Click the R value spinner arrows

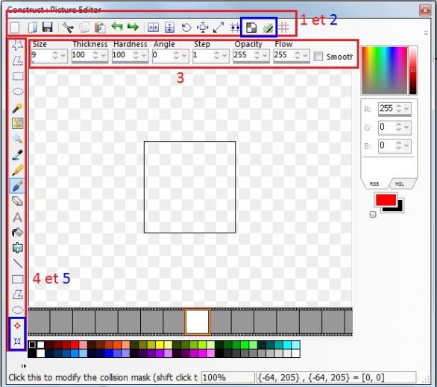click(x=399, y=108)
